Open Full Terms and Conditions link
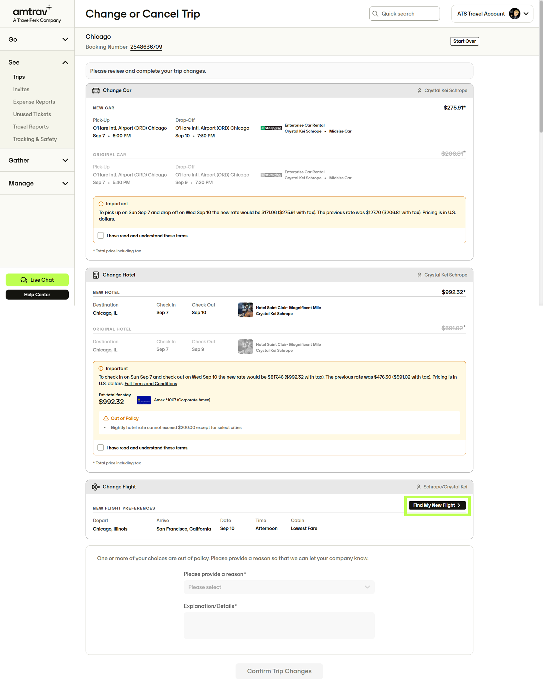This screenshot has height=686, width=543. coord(151,383)
